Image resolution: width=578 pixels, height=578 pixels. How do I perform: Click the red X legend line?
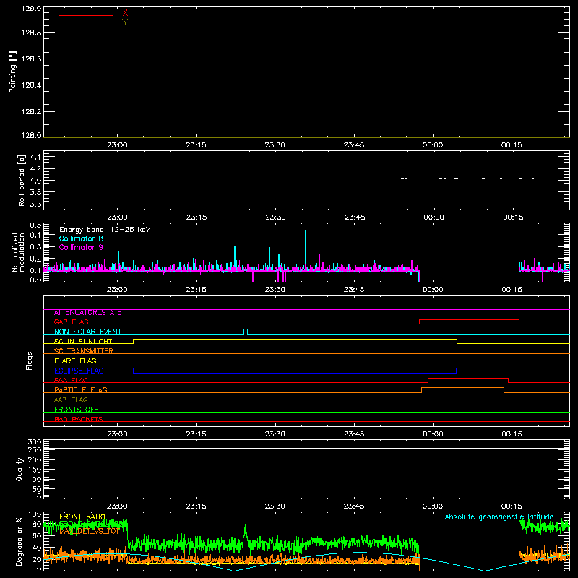coord(86,15)
